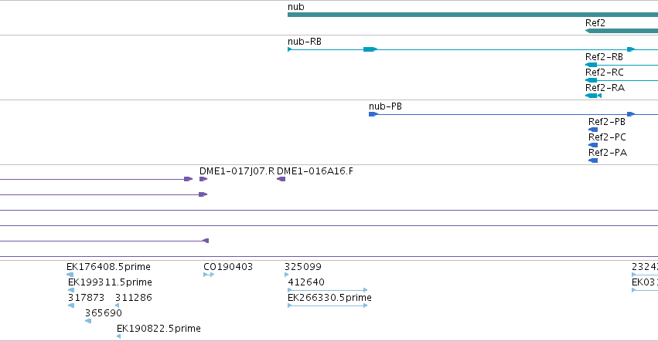Click the CO190403 double-arrow glyph
This screenshot has height=341, width=658.
(209, 275)
